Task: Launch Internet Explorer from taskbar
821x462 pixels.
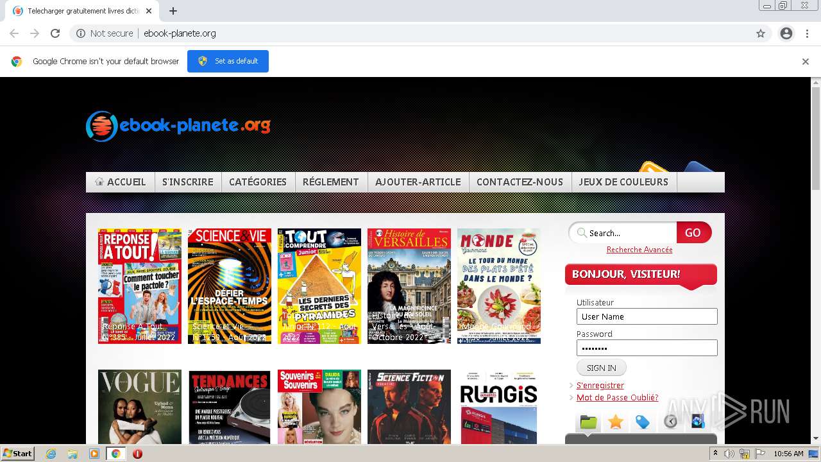Action: click(x=51, y=454)
